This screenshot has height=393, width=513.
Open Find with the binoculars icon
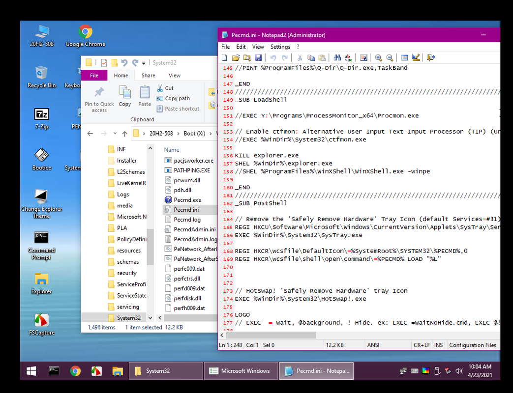337,58
